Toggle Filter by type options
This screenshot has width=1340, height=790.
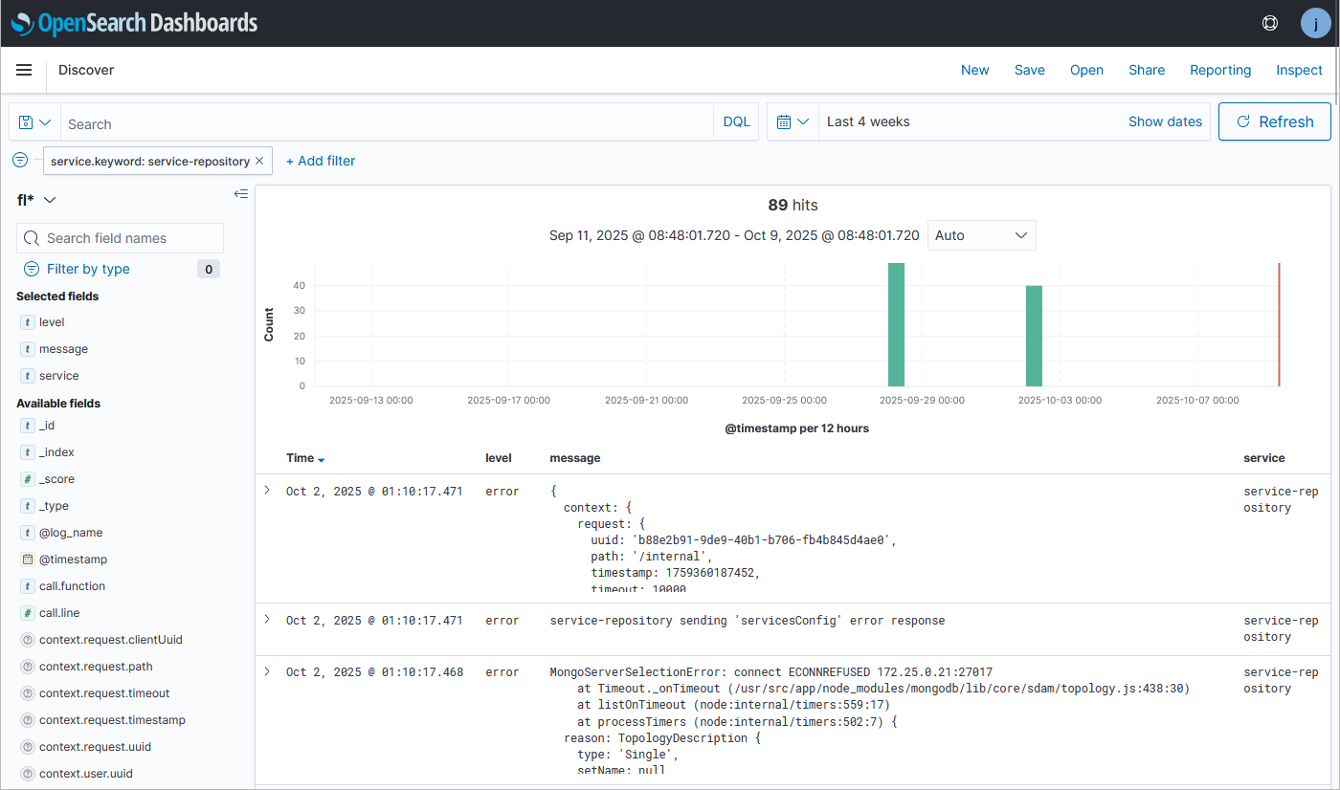tap(88, 269)
